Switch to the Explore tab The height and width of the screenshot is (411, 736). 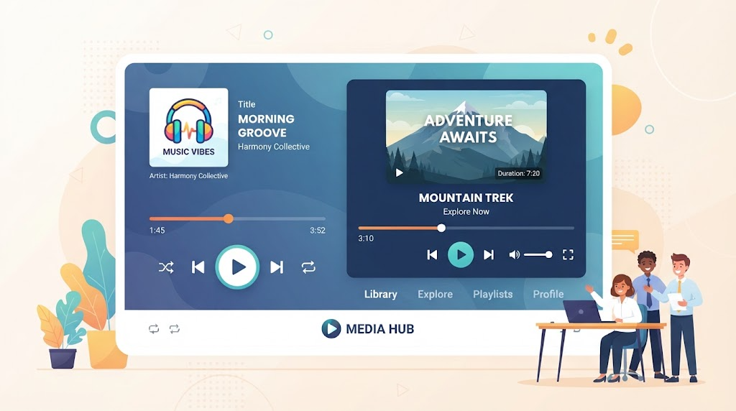click(x=435, y=294)
